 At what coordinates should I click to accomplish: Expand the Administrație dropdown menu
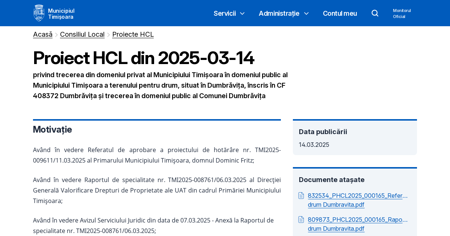click(x=279, y=13)
